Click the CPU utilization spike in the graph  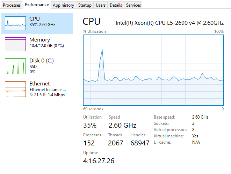point(102,51)
